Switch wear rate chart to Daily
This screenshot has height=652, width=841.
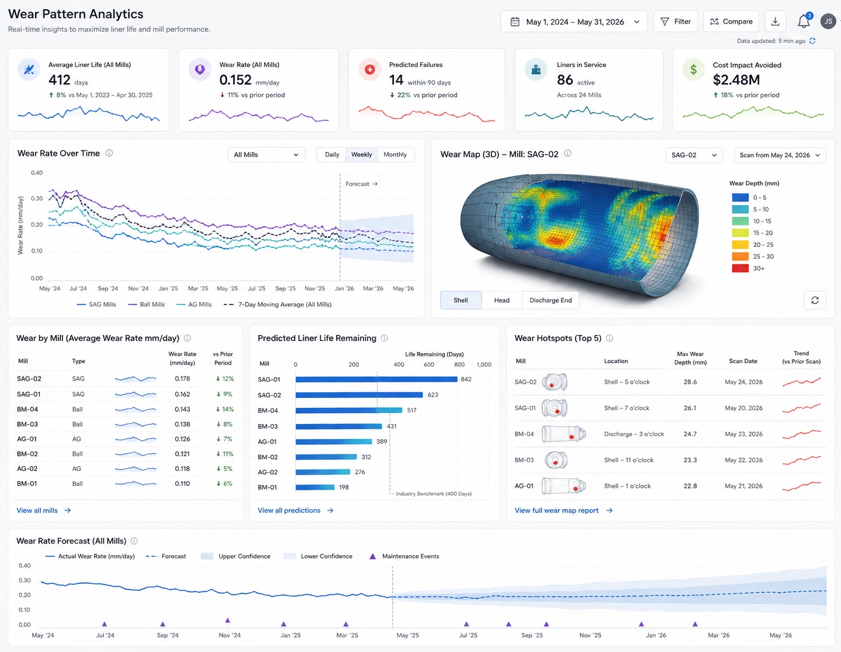[x=332, y=155]
